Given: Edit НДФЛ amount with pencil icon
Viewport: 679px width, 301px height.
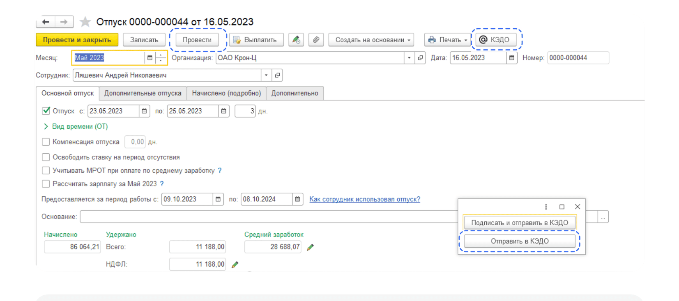Looking at the screenshot, I should (235, 265).
